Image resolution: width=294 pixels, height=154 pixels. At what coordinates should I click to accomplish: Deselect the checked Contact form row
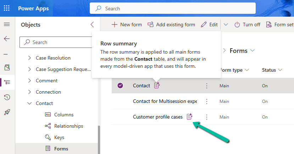(x=120, y=86)
